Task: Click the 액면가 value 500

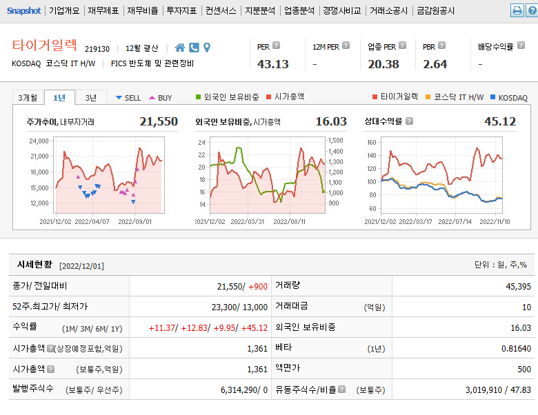Action: pyautogui.click(x=524, y=369)
